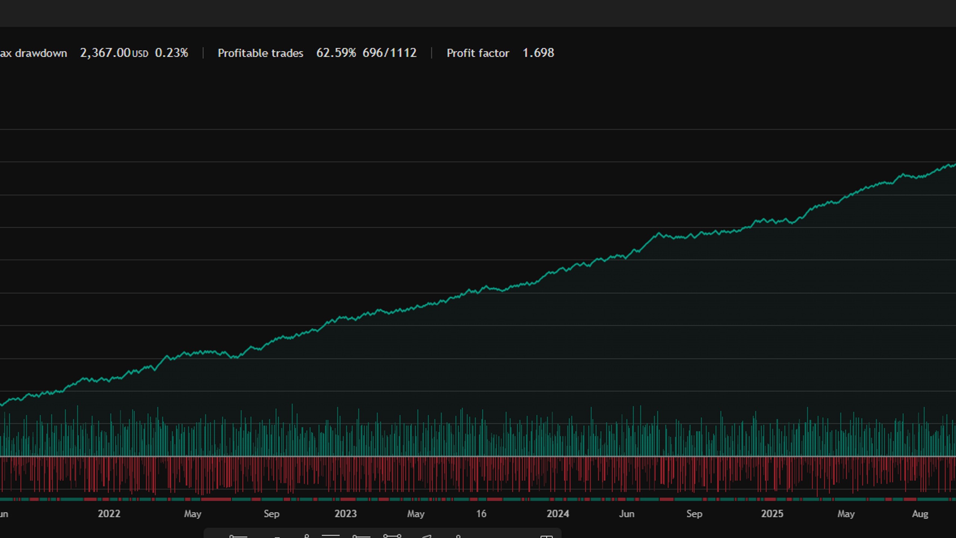Image resolution: width=956 pixels, height=538 pixels.
Task: Click the 2022 label on time axis
Action: coord(109,514)
